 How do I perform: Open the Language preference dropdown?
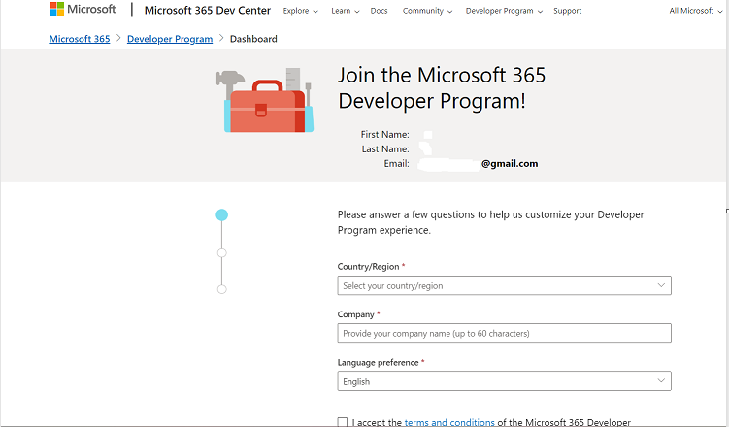click(504, 381)
